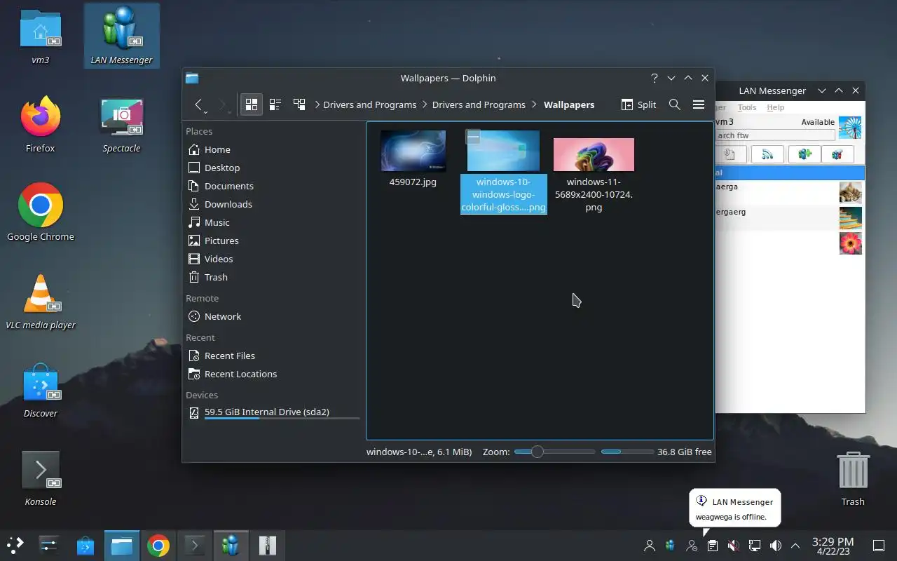This screenshot has height=561, width=897.
Task: Switch Dolphin to compact view mode
Action: (275, 104)
